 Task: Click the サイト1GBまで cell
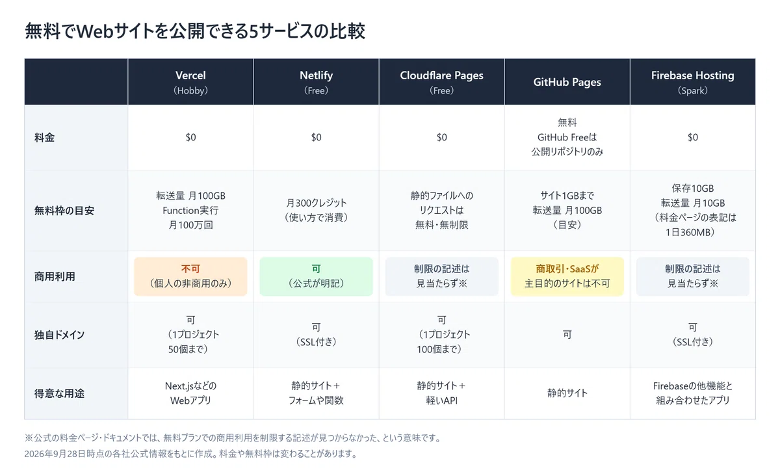567,211
